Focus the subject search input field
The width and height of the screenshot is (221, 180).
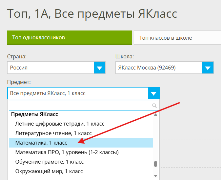tap(83, 106)
